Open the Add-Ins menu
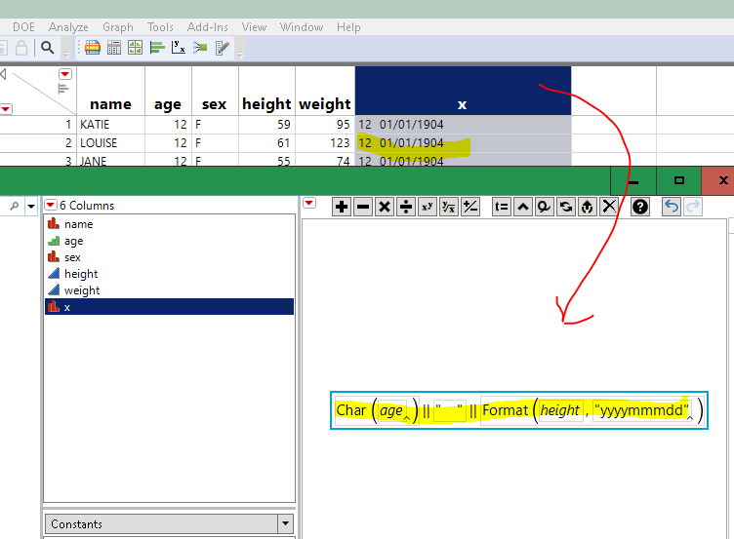This screenshot has width=734, height=539. 207,27
